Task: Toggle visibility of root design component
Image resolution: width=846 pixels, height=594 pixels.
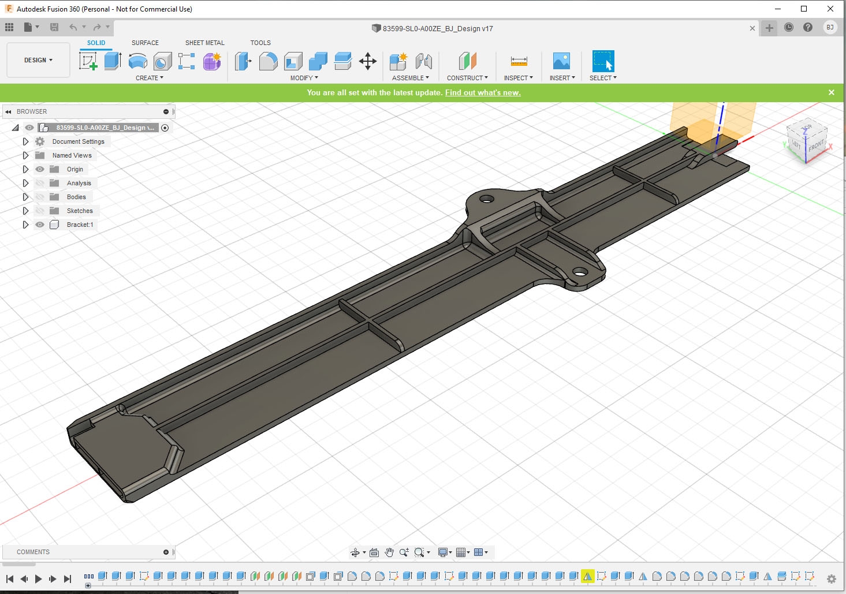Action: click(29, 128)
